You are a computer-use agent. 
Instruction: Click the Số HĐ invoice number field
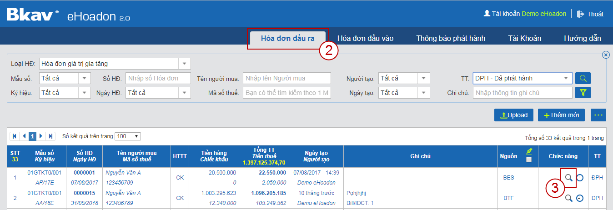158,78
